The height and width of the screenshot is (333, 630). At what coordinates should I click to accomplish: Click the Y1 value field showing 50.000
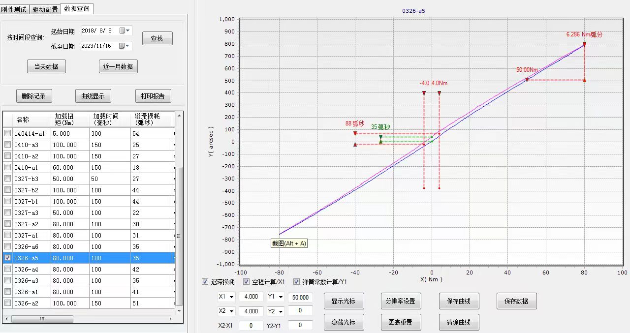[300, 297]
